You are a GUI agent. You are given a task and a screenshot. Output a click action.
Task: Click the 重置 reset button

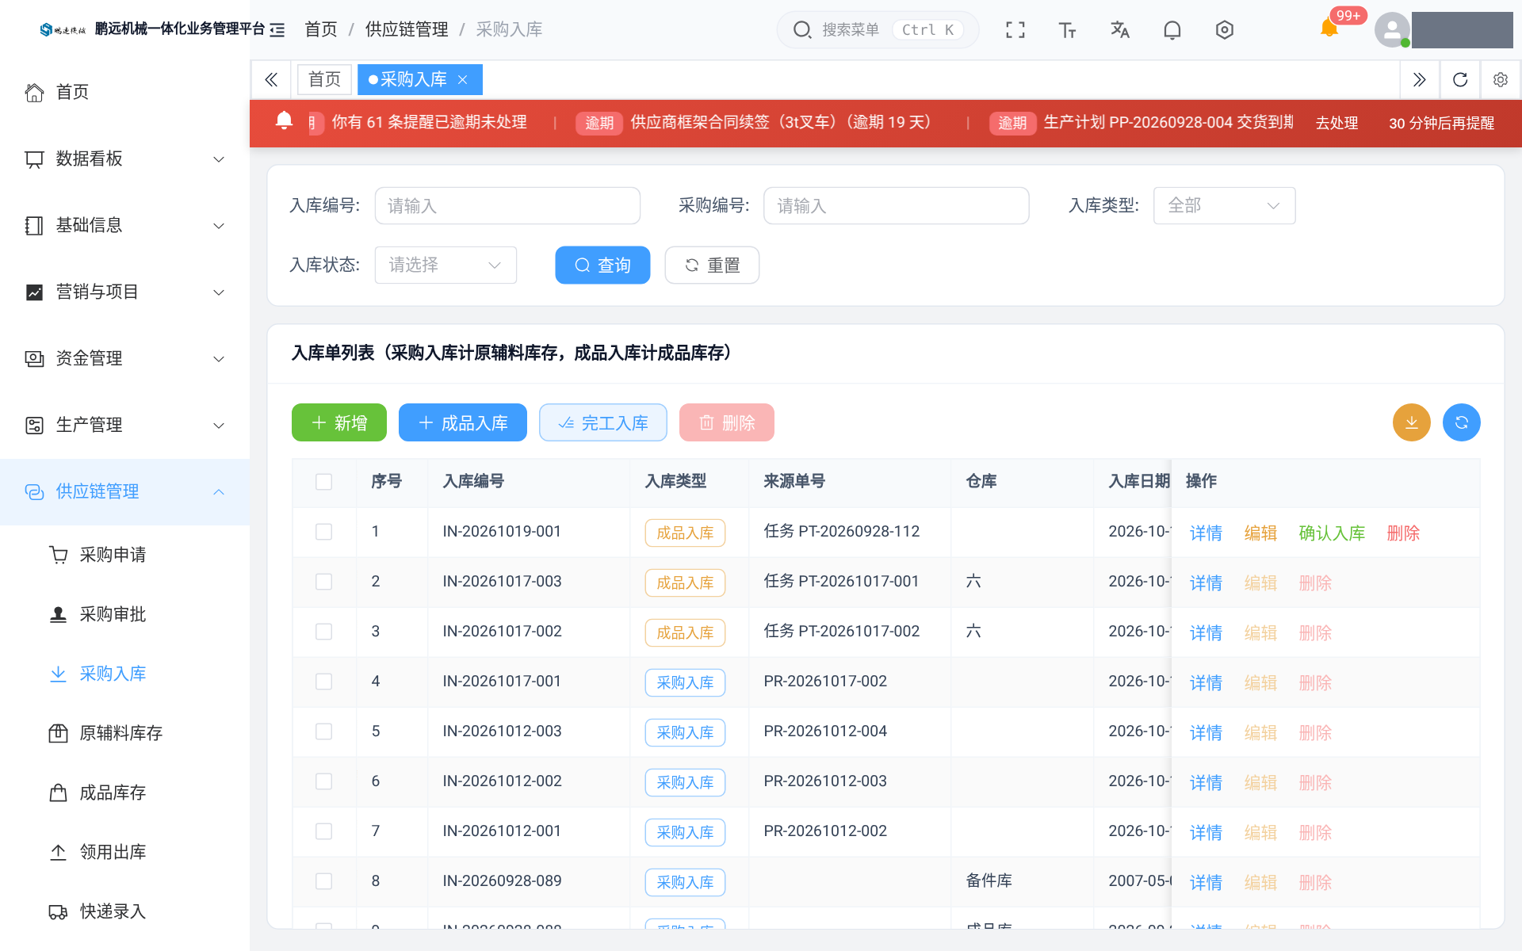click(x=712, y=265)
